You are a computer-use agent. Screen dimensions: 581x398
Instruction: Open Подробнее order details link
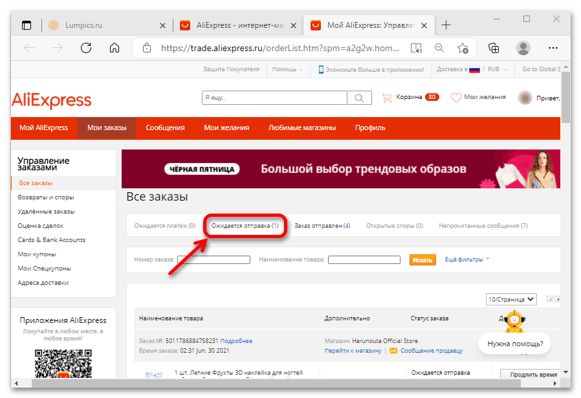click(236, 341)
